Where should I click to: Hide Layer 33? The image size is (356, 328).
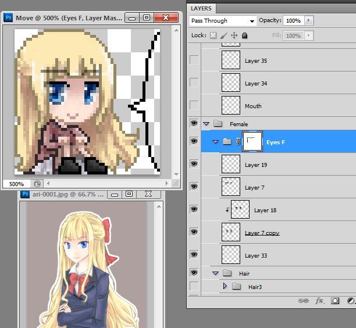point(194,255)
